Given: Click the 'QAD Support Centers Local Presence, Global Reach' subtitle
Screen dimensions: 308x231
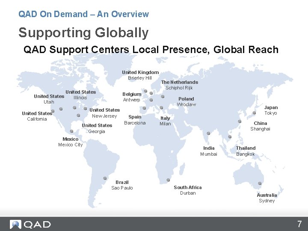Looking at the screenshot, I should click(151, 50).
